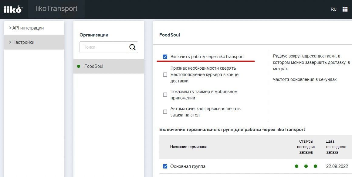Click the organization search input field
This screenshot has height=177, width=352.
tap(103, 47)
